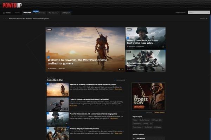The width and height of the screenshot is (211, 140).
Task: Click the Trending link in the ticker bar
Action: 204,19
